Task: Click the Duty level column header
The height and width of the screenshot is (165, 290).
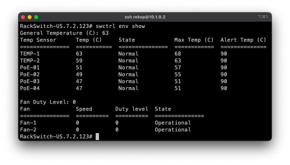Action: click(x=132, y=109)
